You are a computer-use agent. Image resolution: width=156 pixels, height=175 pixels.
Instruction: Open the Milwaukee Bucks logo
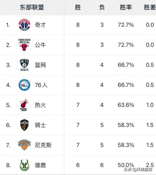24,165
